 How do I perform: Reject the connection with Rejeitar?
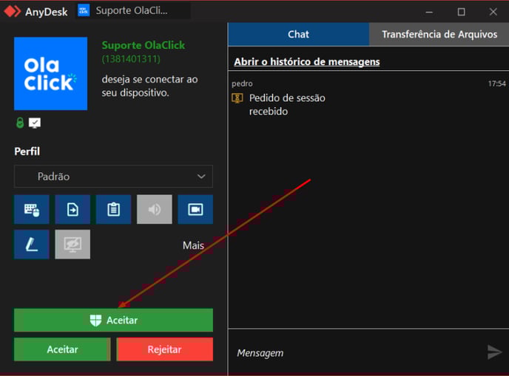pyautogui.click(x=164, y=349)
